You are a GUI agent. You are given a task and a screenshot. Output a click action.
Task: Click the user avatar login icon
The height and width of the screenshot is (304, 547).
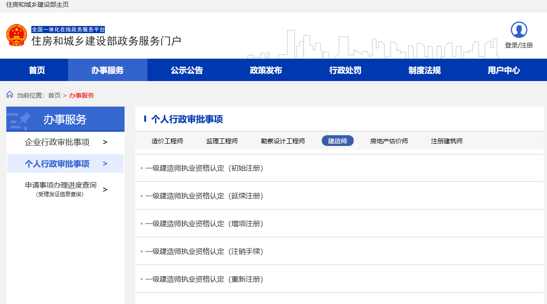coord(519,30)
